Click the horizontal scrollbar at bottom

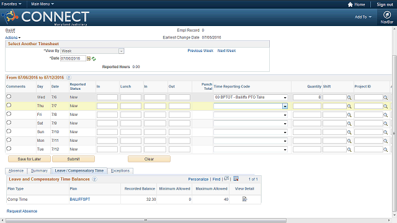[x=146, y=221]
